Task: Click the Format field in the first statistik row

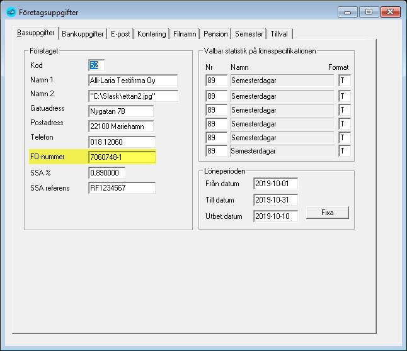Action: (345, 81)
